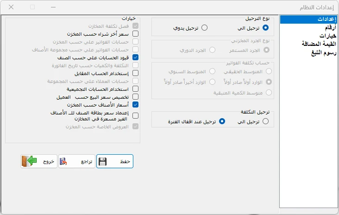This screenshot has width=339, height=215.
Task: Open the خيارات section in sidebar
Action: pyautogui.click(x=328, y=36)
